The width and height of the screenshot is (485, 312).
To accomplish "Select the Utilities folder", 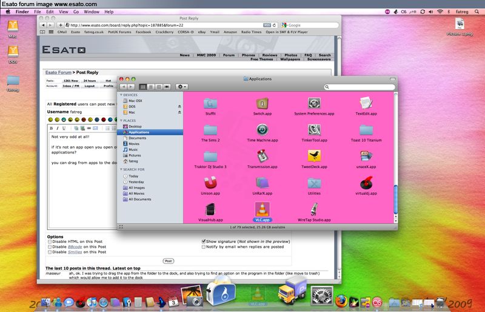I will pos(314,183).
